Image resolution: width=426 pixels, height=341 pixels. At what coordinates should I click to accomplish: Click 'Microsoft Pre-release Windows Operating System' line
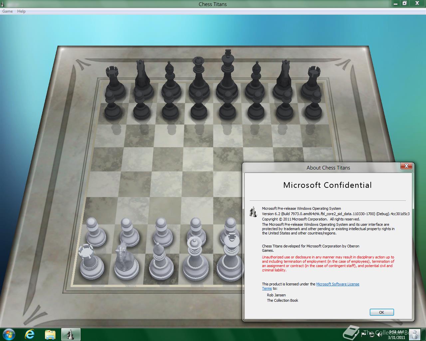coord(302,208)
